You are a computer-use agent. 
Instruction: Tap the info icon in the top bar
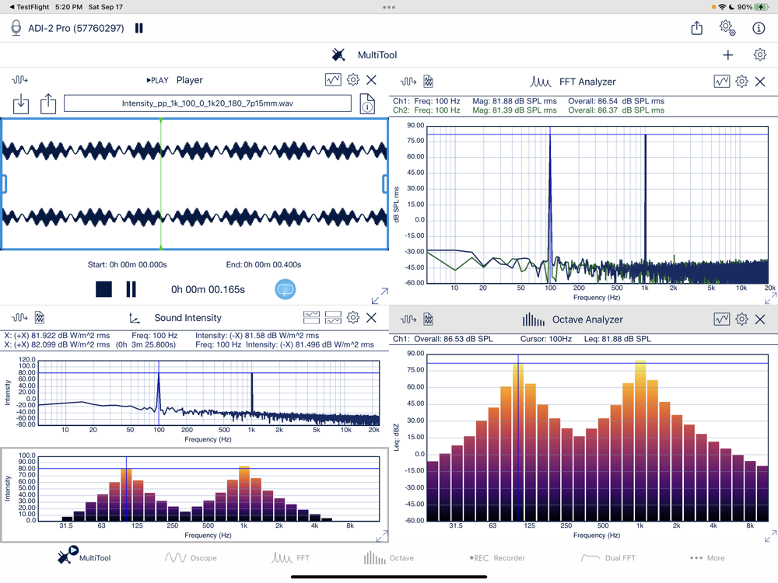pyautogui.click(x=759, y=28)
